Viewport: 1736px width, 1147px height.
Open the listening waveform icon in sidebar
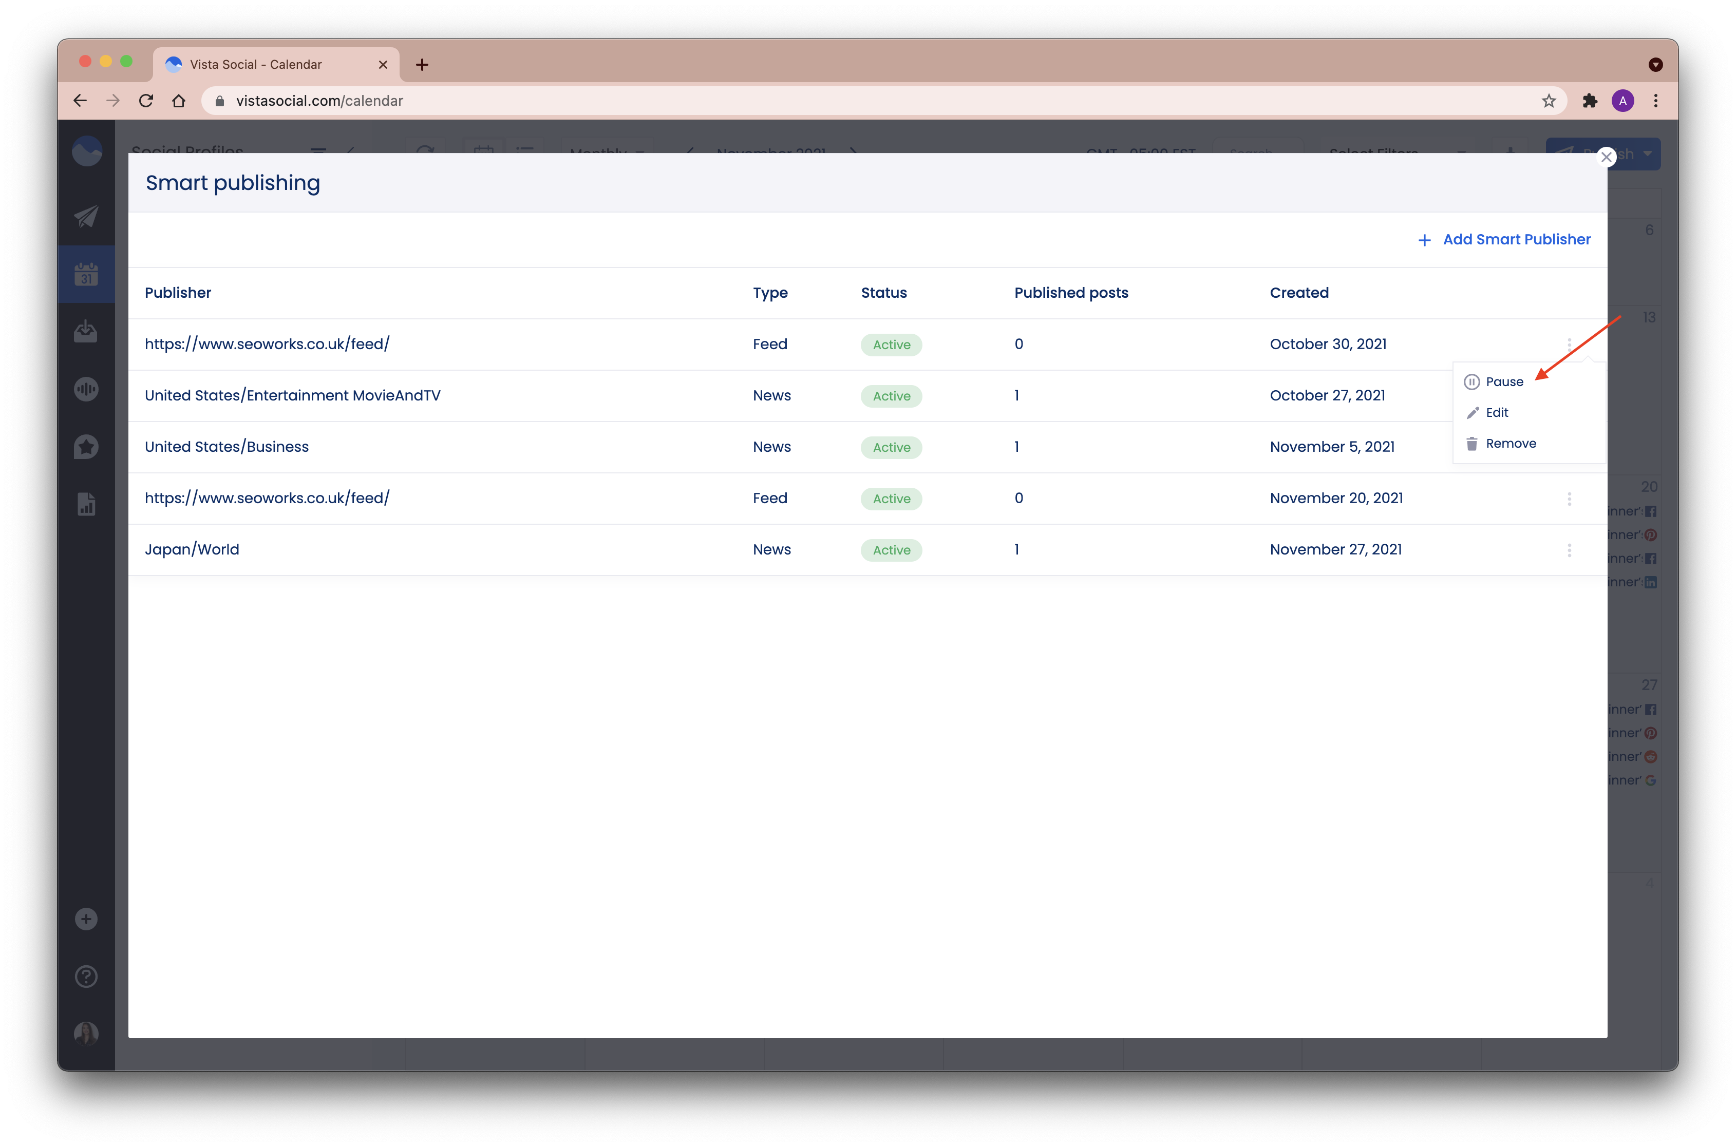[86, 389]
